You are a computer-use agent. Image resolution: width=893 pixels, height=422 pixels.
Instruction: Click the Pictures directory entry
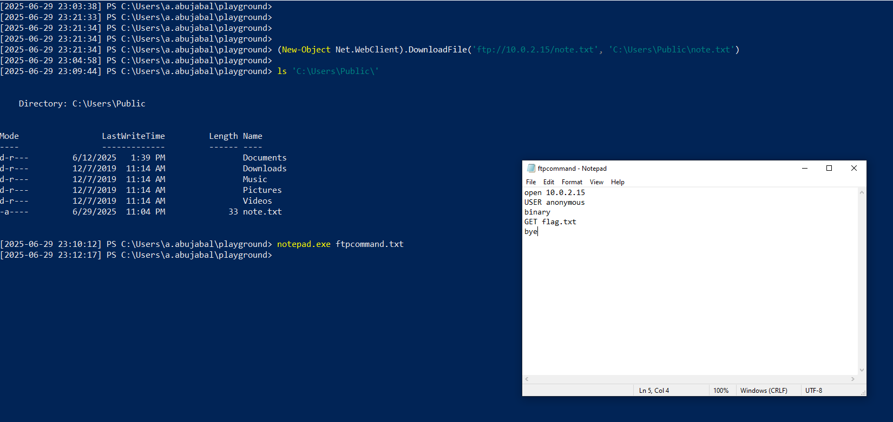click(x=262, y=190)
